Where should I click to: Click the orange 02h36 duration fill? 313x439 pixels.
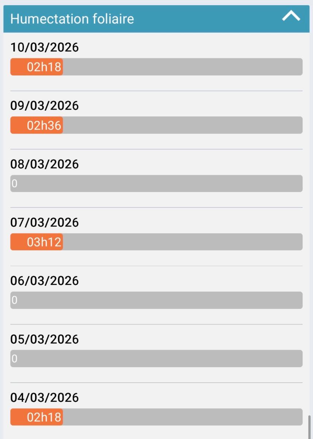coord(36,125)
